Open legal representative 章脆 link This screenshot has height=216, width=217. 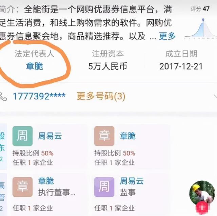point(35,66)
